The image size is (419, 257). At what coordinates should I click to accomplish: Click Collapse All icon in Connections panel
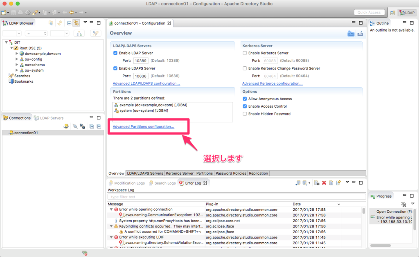click(99, 126)
